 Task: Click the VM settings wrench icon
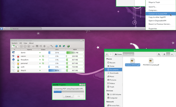tap(52, 46)
